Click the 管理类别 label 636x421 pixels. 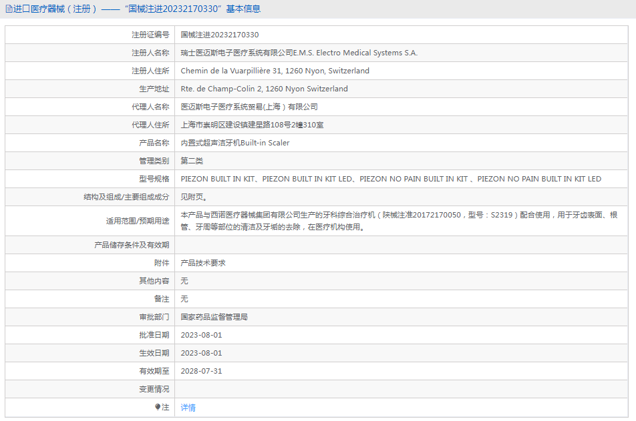point(154,161)
